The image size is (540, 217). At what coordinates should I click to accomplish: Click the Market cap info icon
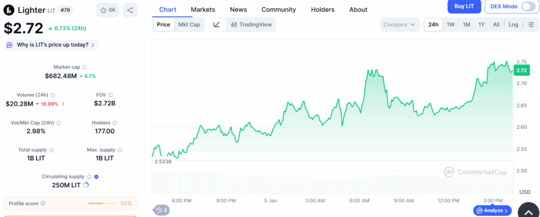84,67
